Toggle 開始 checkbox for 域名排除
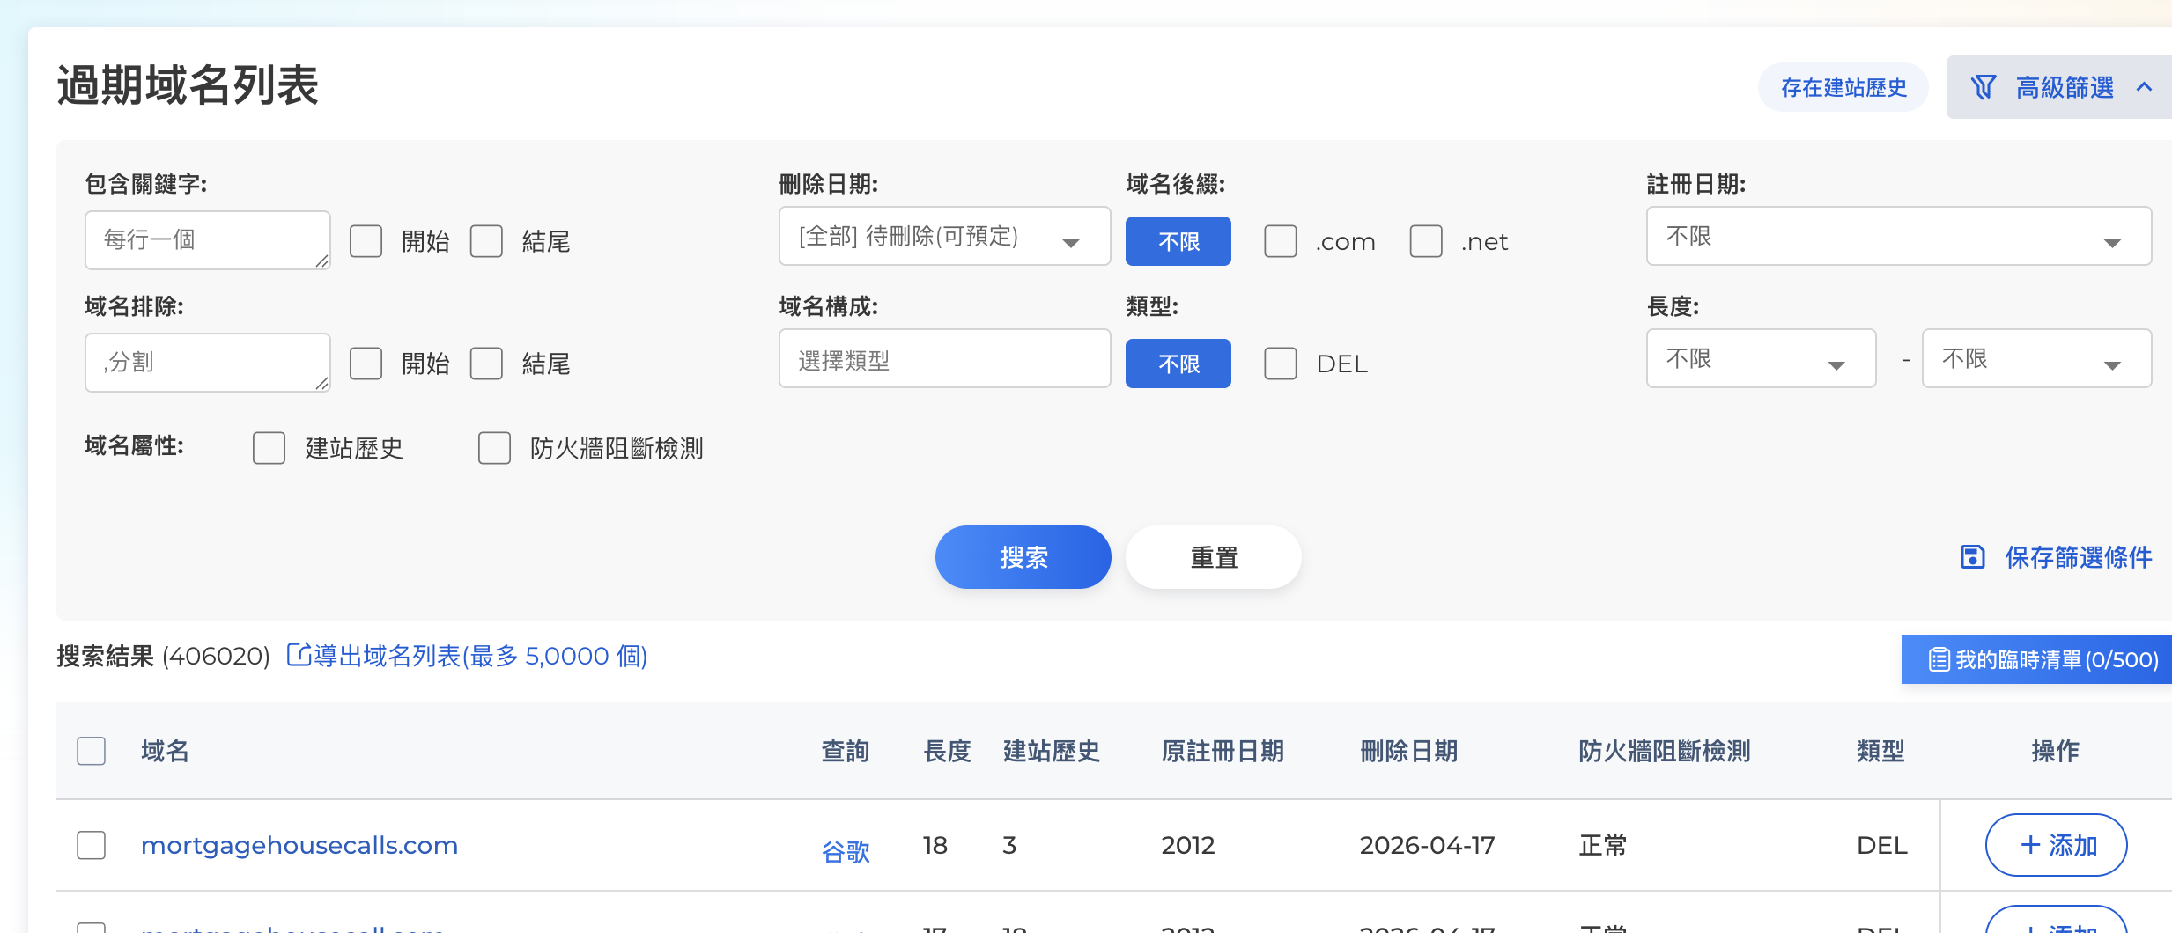The image size is (2172, 933). (x=366, y=363)
